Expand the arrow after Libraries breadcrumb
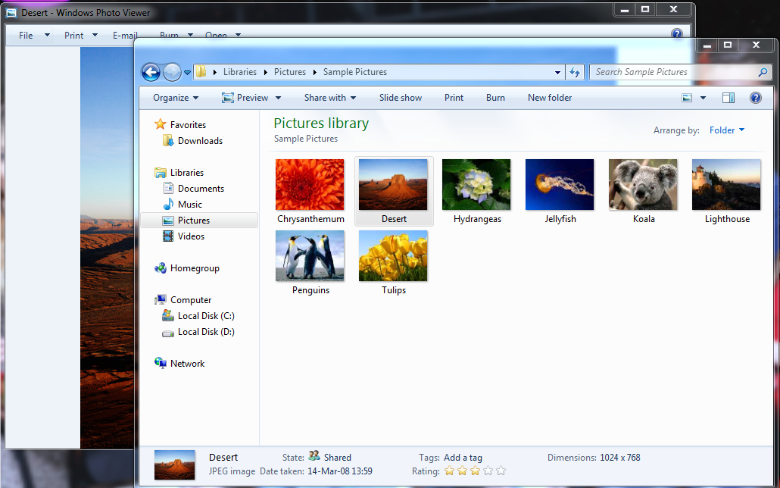Image resolution: width=780 pixels, height=488 pixels. 265,72
